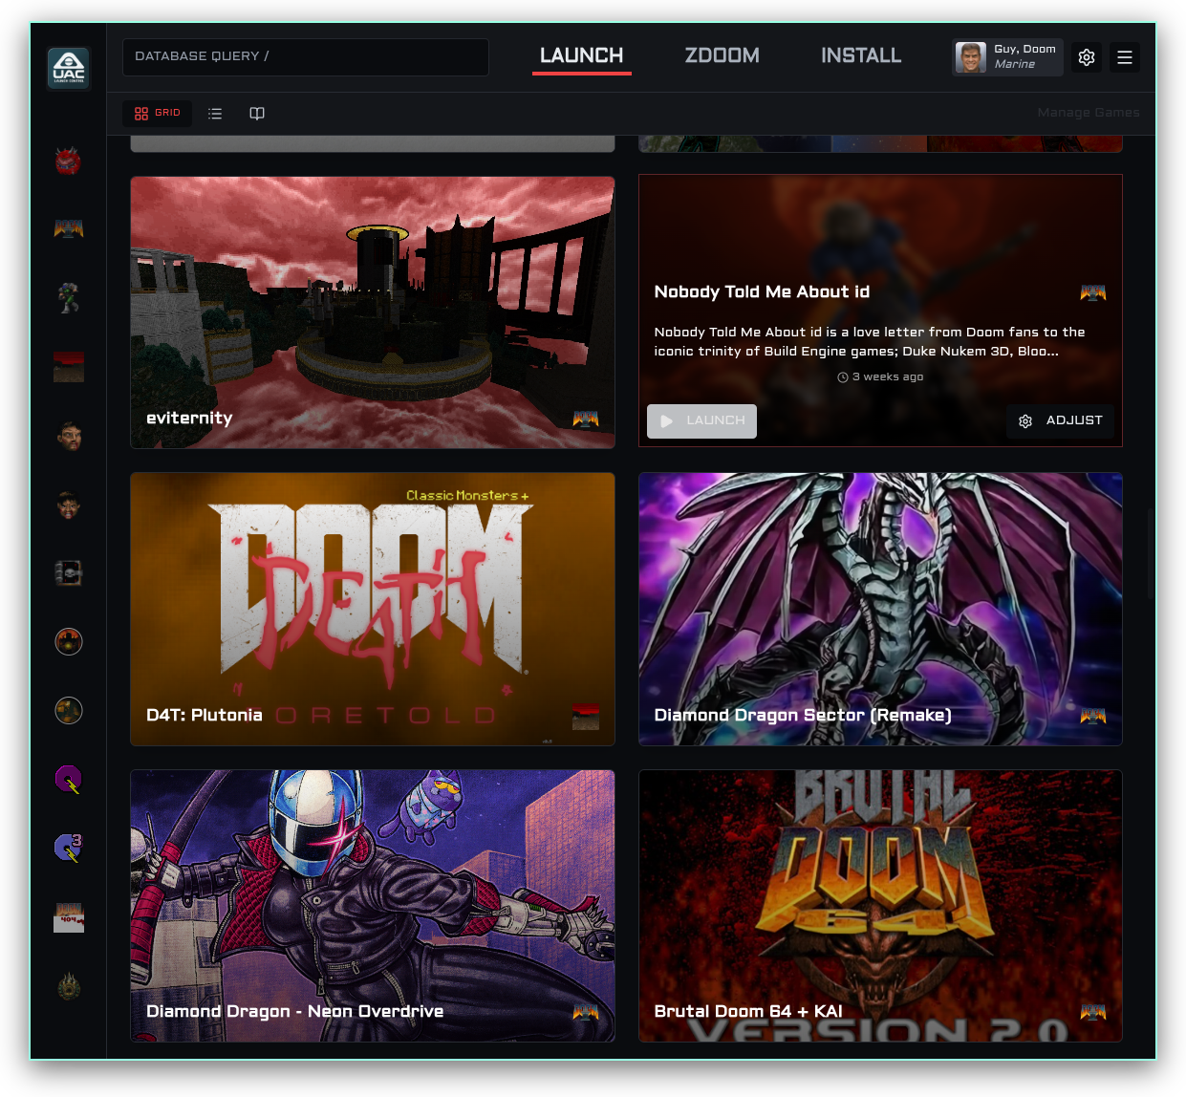Click Doom II badge on eviternity card
Image resolution: width=1186 pixels, height=1097 pixels.
pos(586,419)
